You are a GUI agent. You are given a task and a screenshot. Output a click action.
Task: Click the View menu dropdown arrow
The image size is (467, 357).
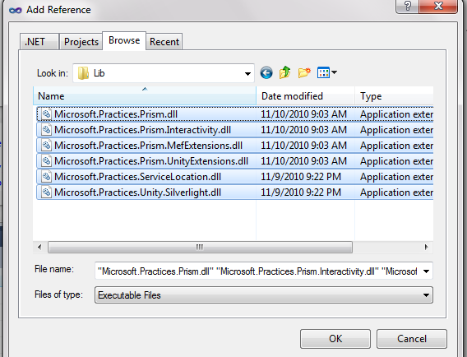pos(334,72)
